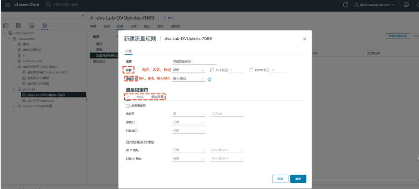Screen dimensions: 419x189
Task: Collapse the Datacenter tree node
Action: (9, 39)
